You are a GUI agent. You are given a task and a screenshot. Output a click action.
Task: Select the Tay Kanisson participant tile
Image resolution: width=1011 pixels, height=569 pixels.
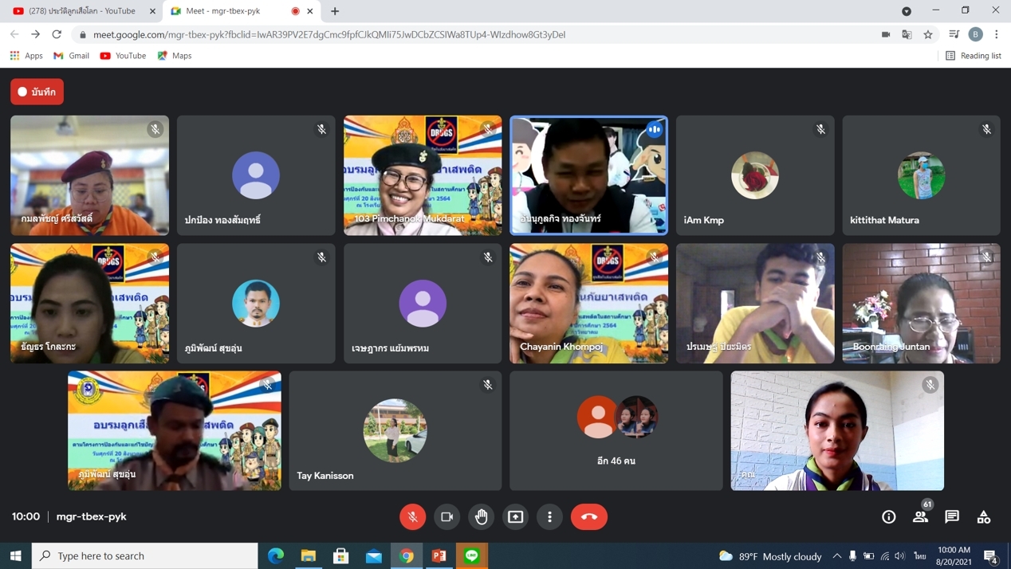(395, 430)
